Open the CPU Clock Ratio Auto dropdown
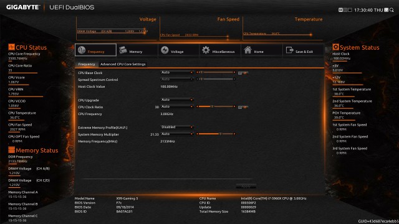This screenshot has height=224, width=399. click(x=177, y=106)
